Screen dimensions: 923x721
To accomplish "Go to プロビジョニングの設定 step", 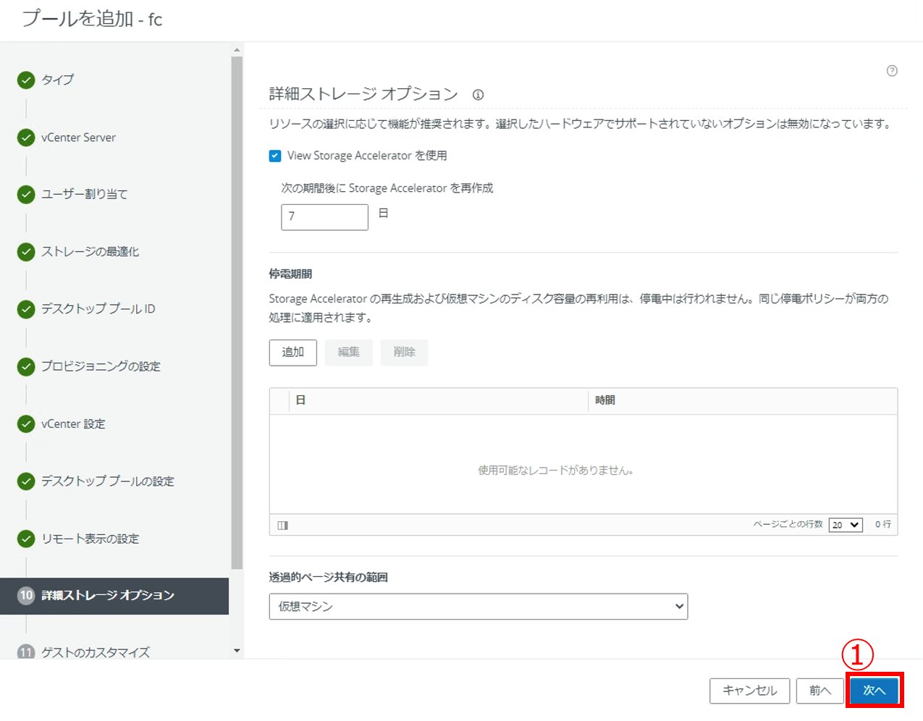I will (101, 366).
